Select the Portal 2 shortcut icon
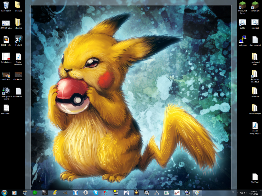The height and width of the screenshot is (196, 262). 18,41
